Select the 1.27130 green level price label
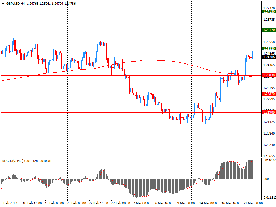The width and height of the screenshot is (276, 207). 269,12
